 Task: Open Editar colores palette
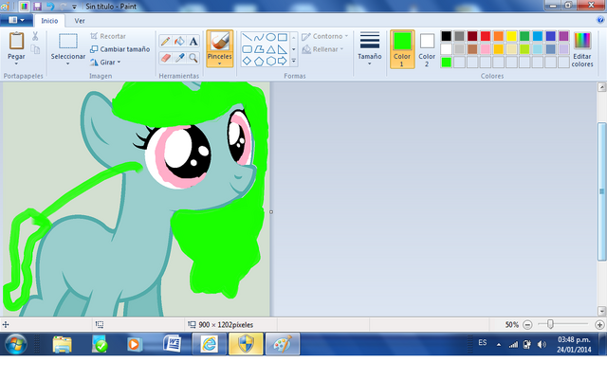pos(582,49)
